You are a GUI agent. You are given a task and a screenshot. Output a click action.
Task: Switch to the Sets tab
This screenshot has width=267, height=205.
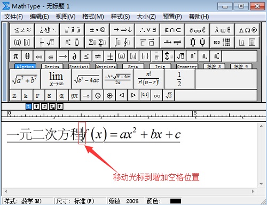[133, 67]
